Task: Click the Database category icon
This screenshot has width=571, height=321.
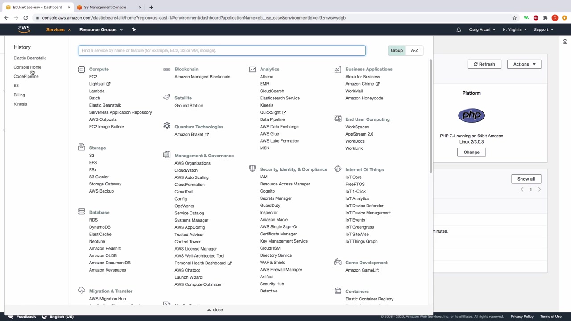Action: [81, 211]
